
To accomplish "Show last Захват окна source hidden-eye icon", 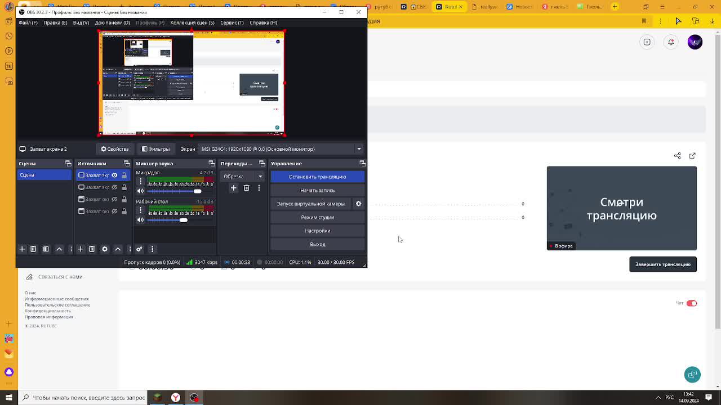I will [x=114, y=211].
